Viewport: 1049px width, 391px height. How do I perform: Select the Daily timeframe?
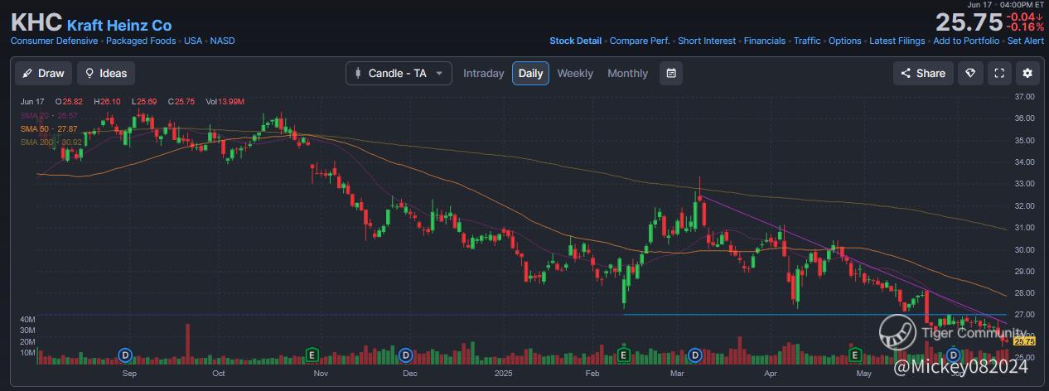click(530, 73)
